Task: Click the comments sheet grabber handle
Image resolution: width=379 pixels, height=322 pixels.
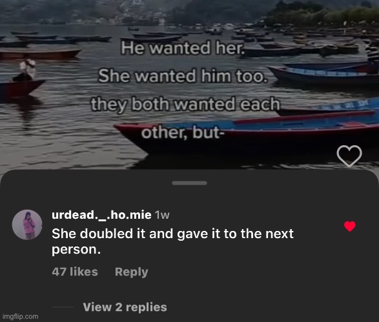Action: click(190, 183)
